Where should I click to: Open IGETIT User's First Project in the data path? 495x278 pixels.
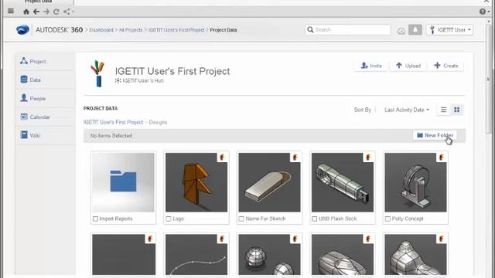[x=113, y=122]
